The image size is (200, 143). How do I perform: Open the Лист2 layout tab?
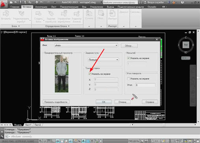(37, 125)
